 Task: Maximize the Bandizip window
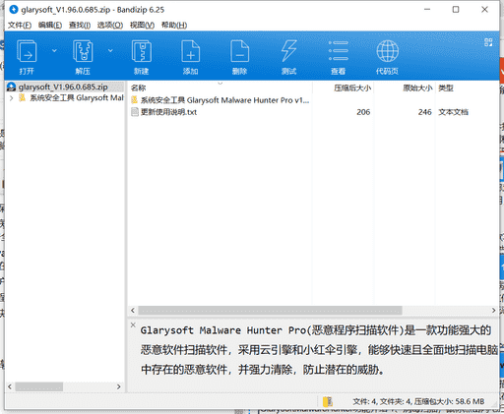click(456, 10)
